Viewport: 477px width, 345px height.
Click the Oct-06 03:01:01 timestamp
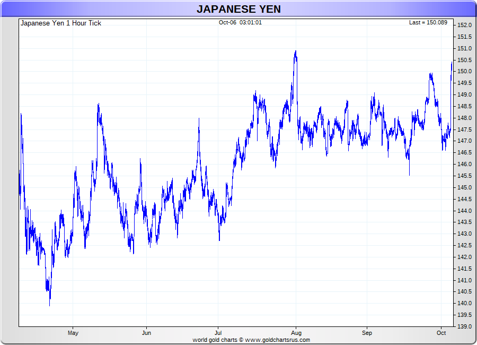click(240, 23)
